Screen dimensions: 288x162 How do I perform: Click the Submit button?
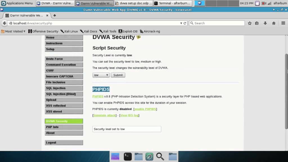(118, 75)
